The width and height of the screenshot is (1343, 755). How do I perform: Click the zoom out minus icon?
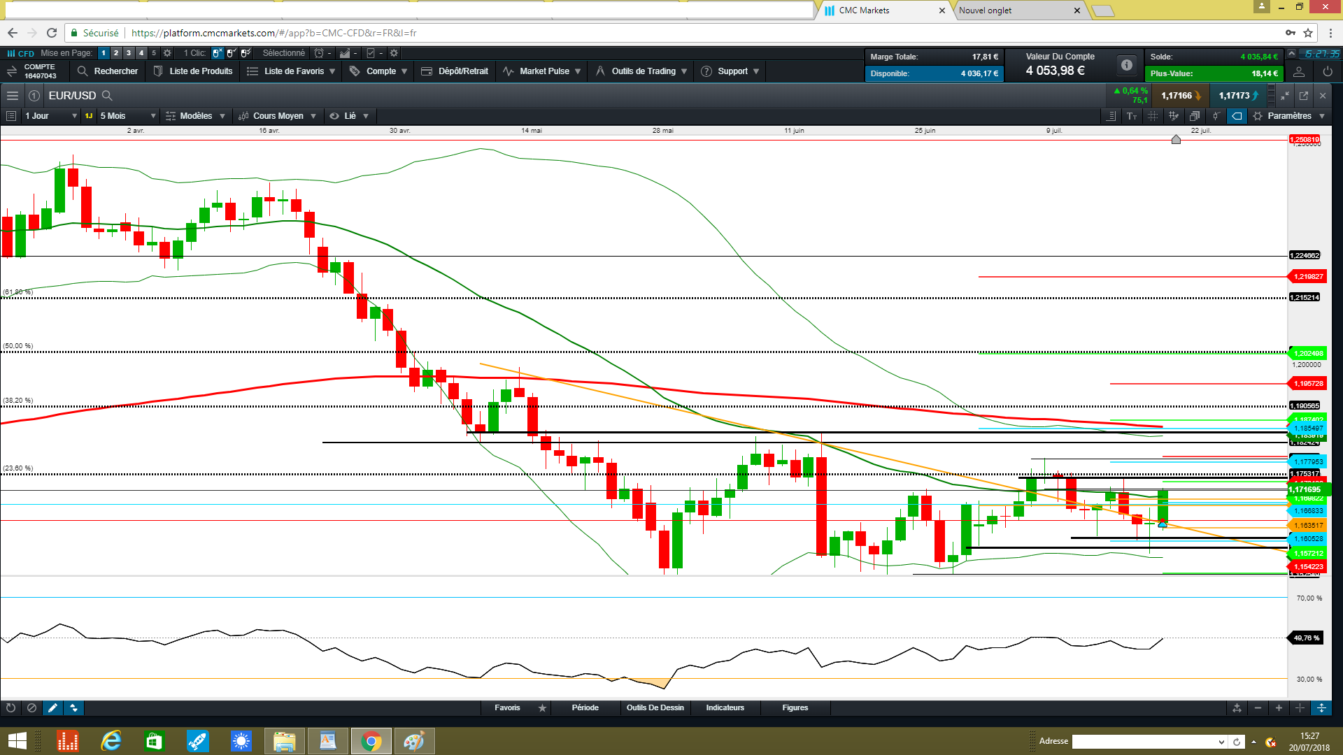point(1258,708)
